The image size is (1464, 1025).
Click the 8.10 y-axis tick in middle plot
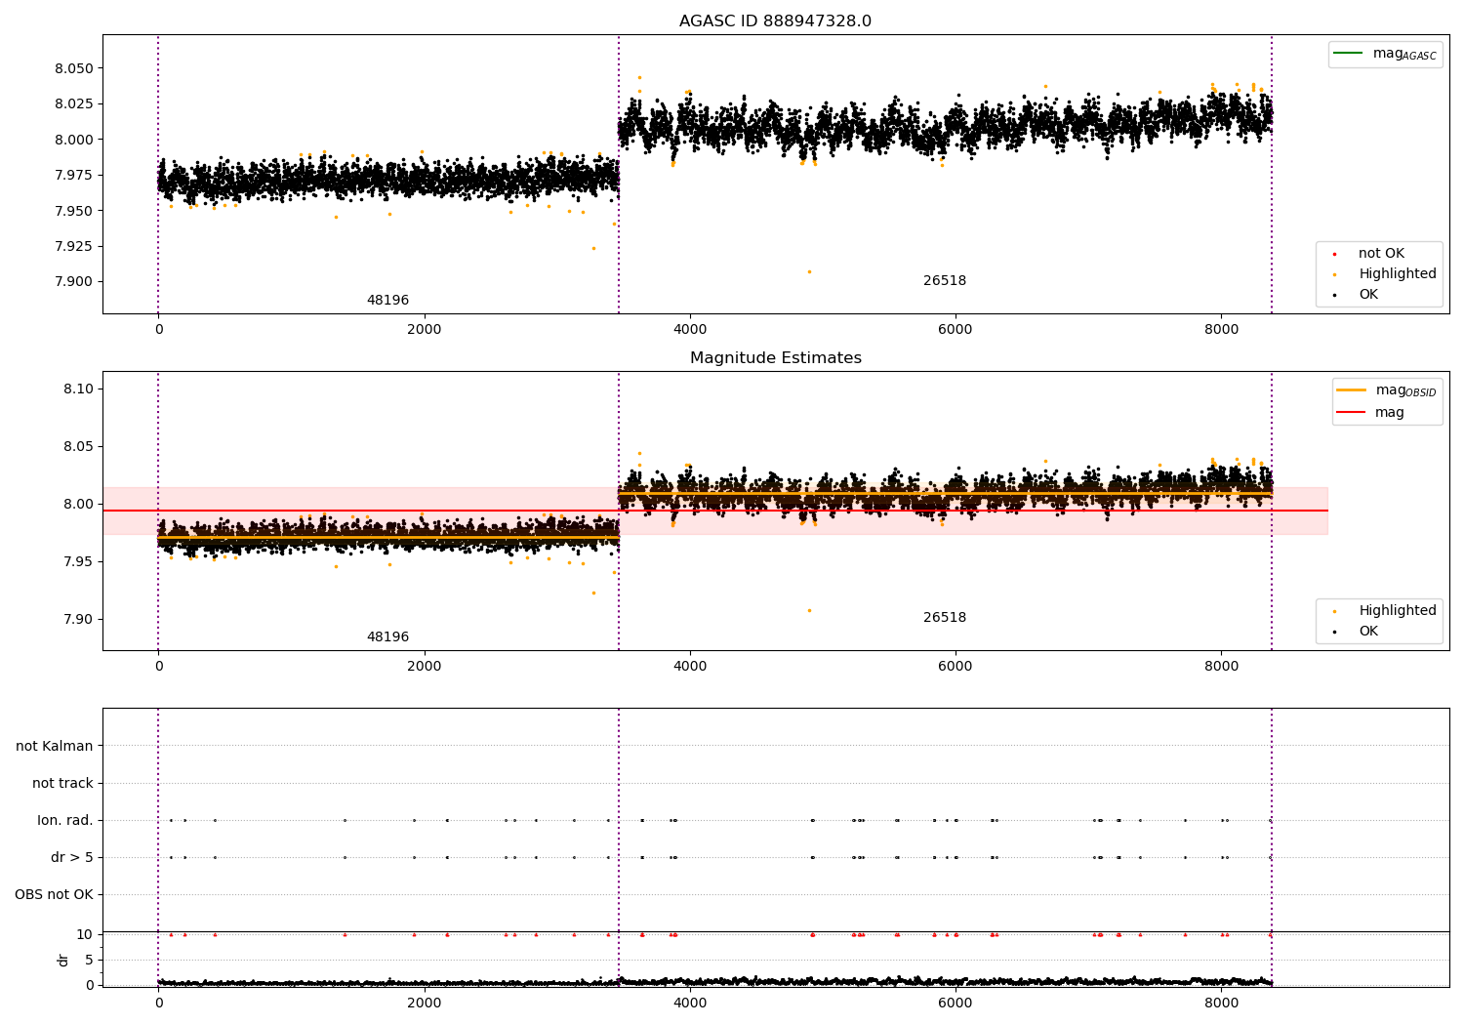(78, 389)
